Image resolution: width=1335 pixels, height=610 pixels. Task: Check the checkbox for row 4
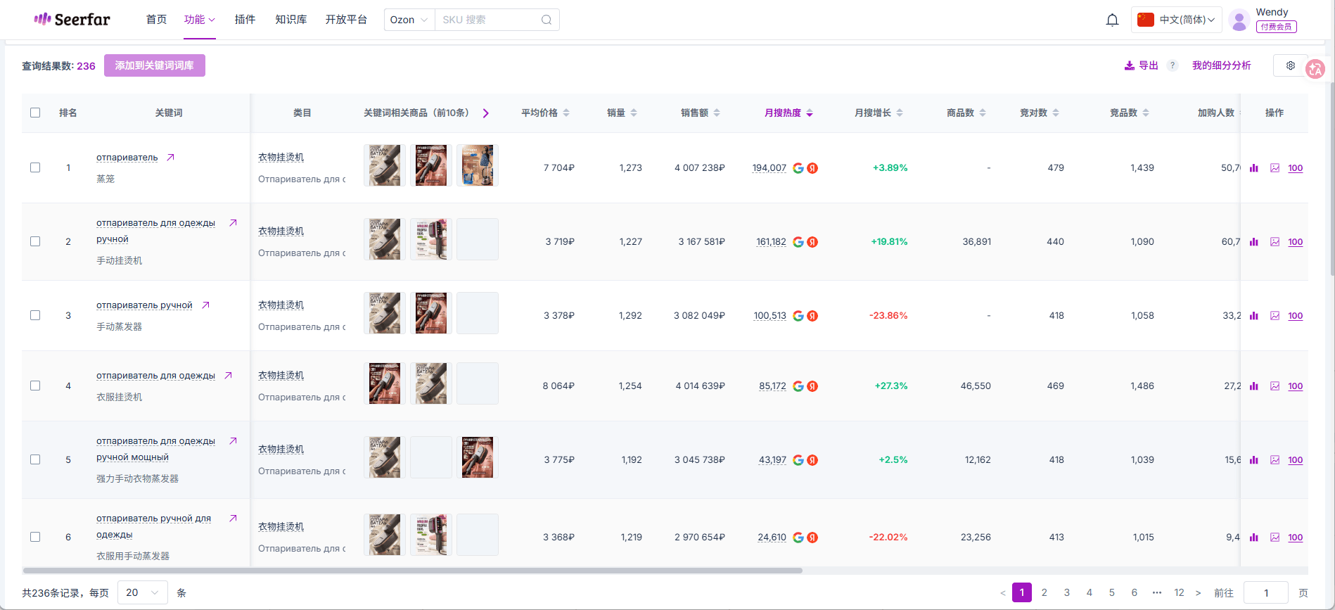coord(35,386)
